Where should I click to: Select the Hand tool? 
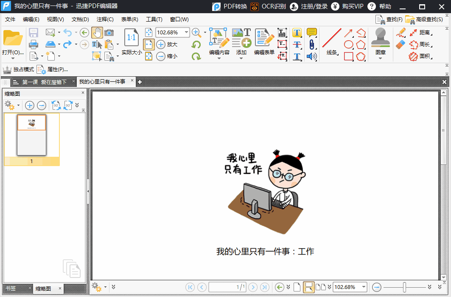click(97, 33)
